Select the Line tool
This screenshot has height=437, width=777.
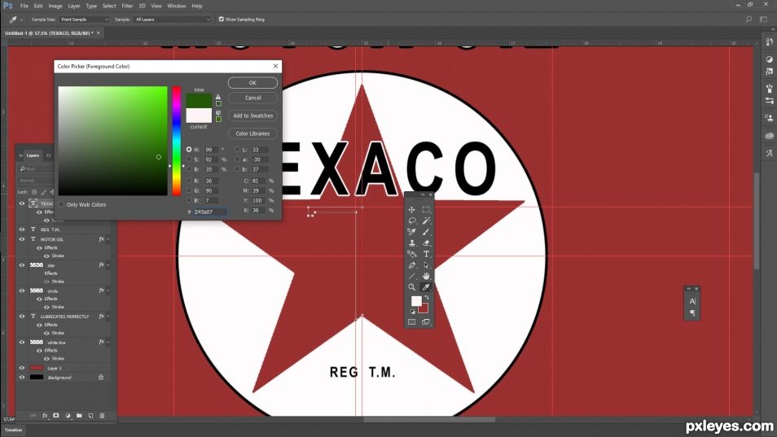click(412, 276)
